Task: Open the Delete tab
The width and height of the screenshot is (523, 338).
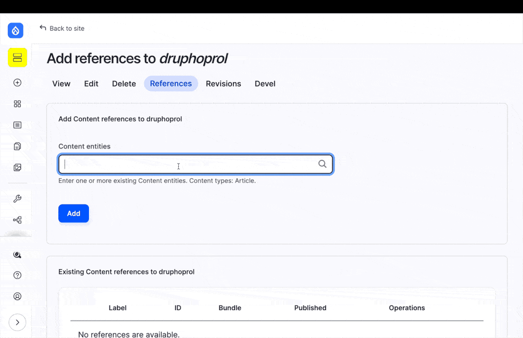Action: [x=124, y=84]
